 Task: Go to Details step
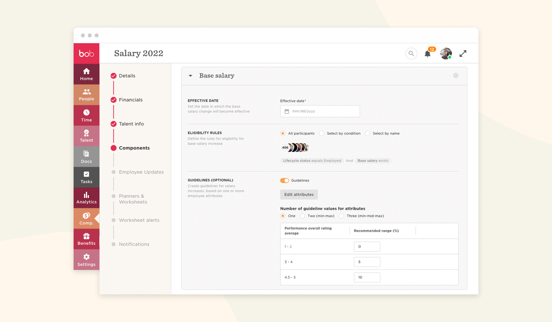(x=123, y=76)
